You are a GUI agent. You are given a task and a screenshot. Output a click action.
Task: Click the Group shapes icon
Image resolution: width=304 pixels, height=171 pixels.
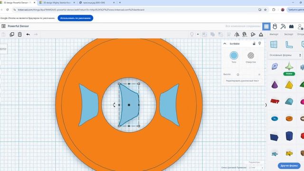pos(212,35)
